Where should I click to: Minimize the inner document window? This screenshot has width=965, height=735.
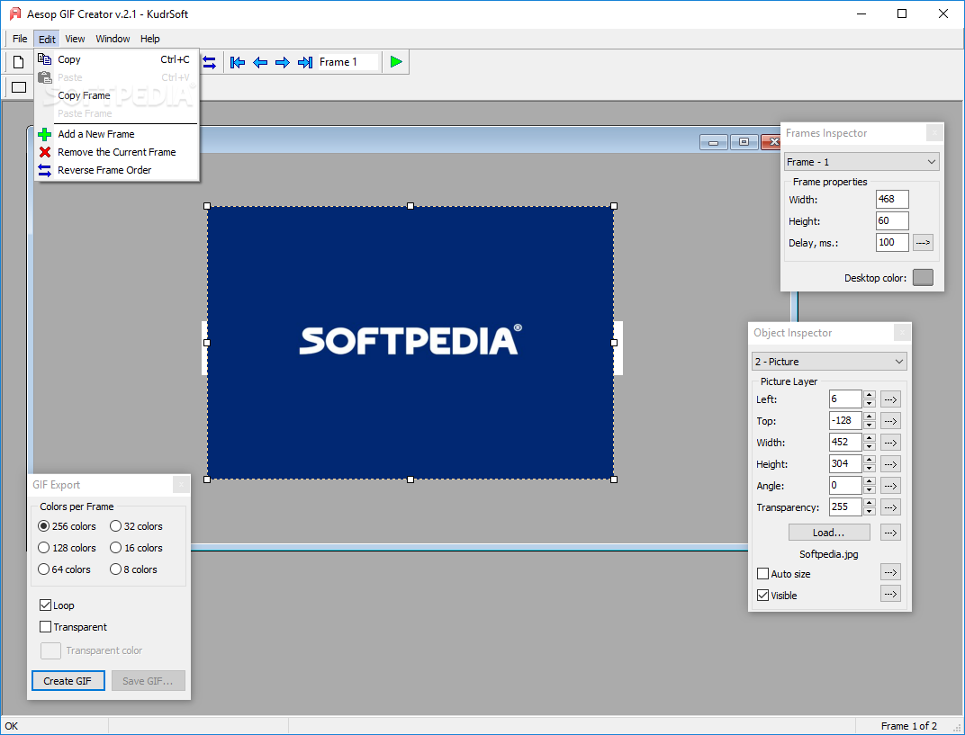click(713, 143)
